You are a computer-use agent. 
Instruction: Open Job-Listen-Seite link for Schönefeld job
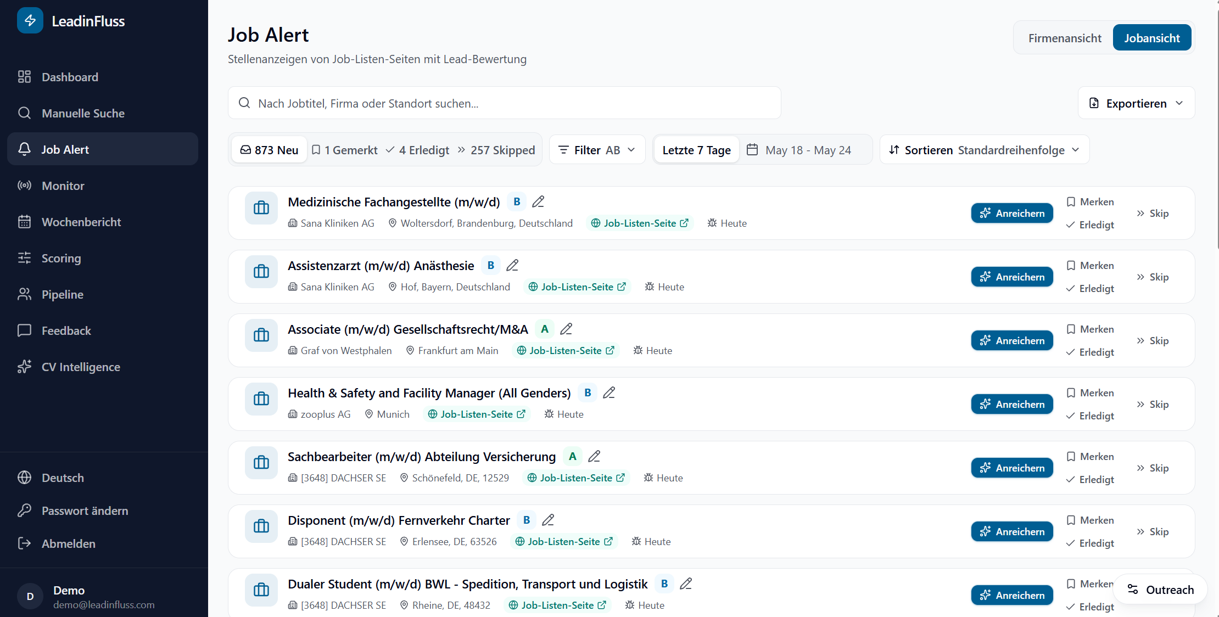(x=576, y=478)
